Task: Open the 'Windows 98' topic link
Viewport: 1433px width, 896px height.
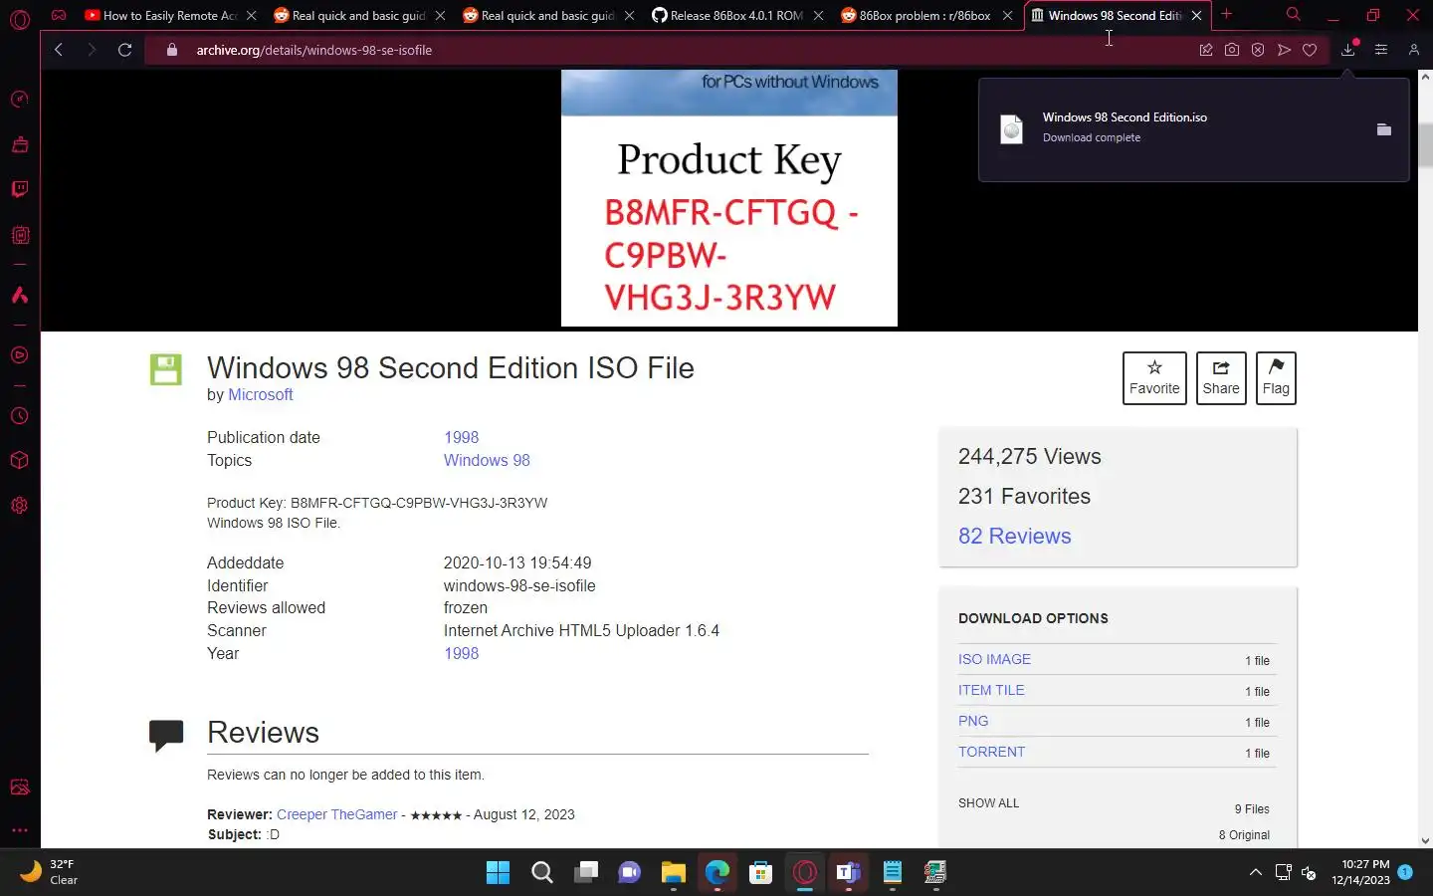Action: click(x=487, y=460)
